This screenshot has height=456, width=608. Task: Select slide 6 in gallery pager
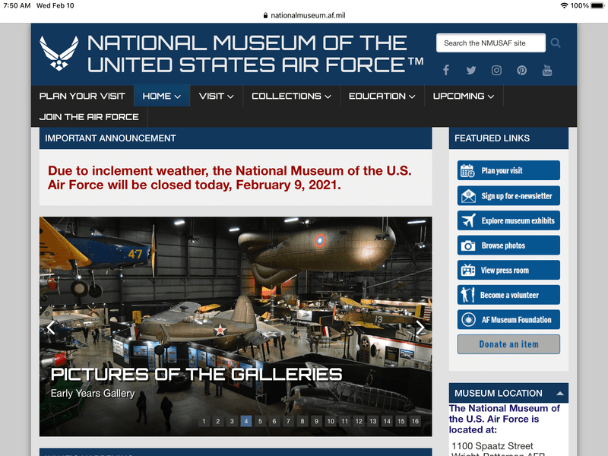274,421
